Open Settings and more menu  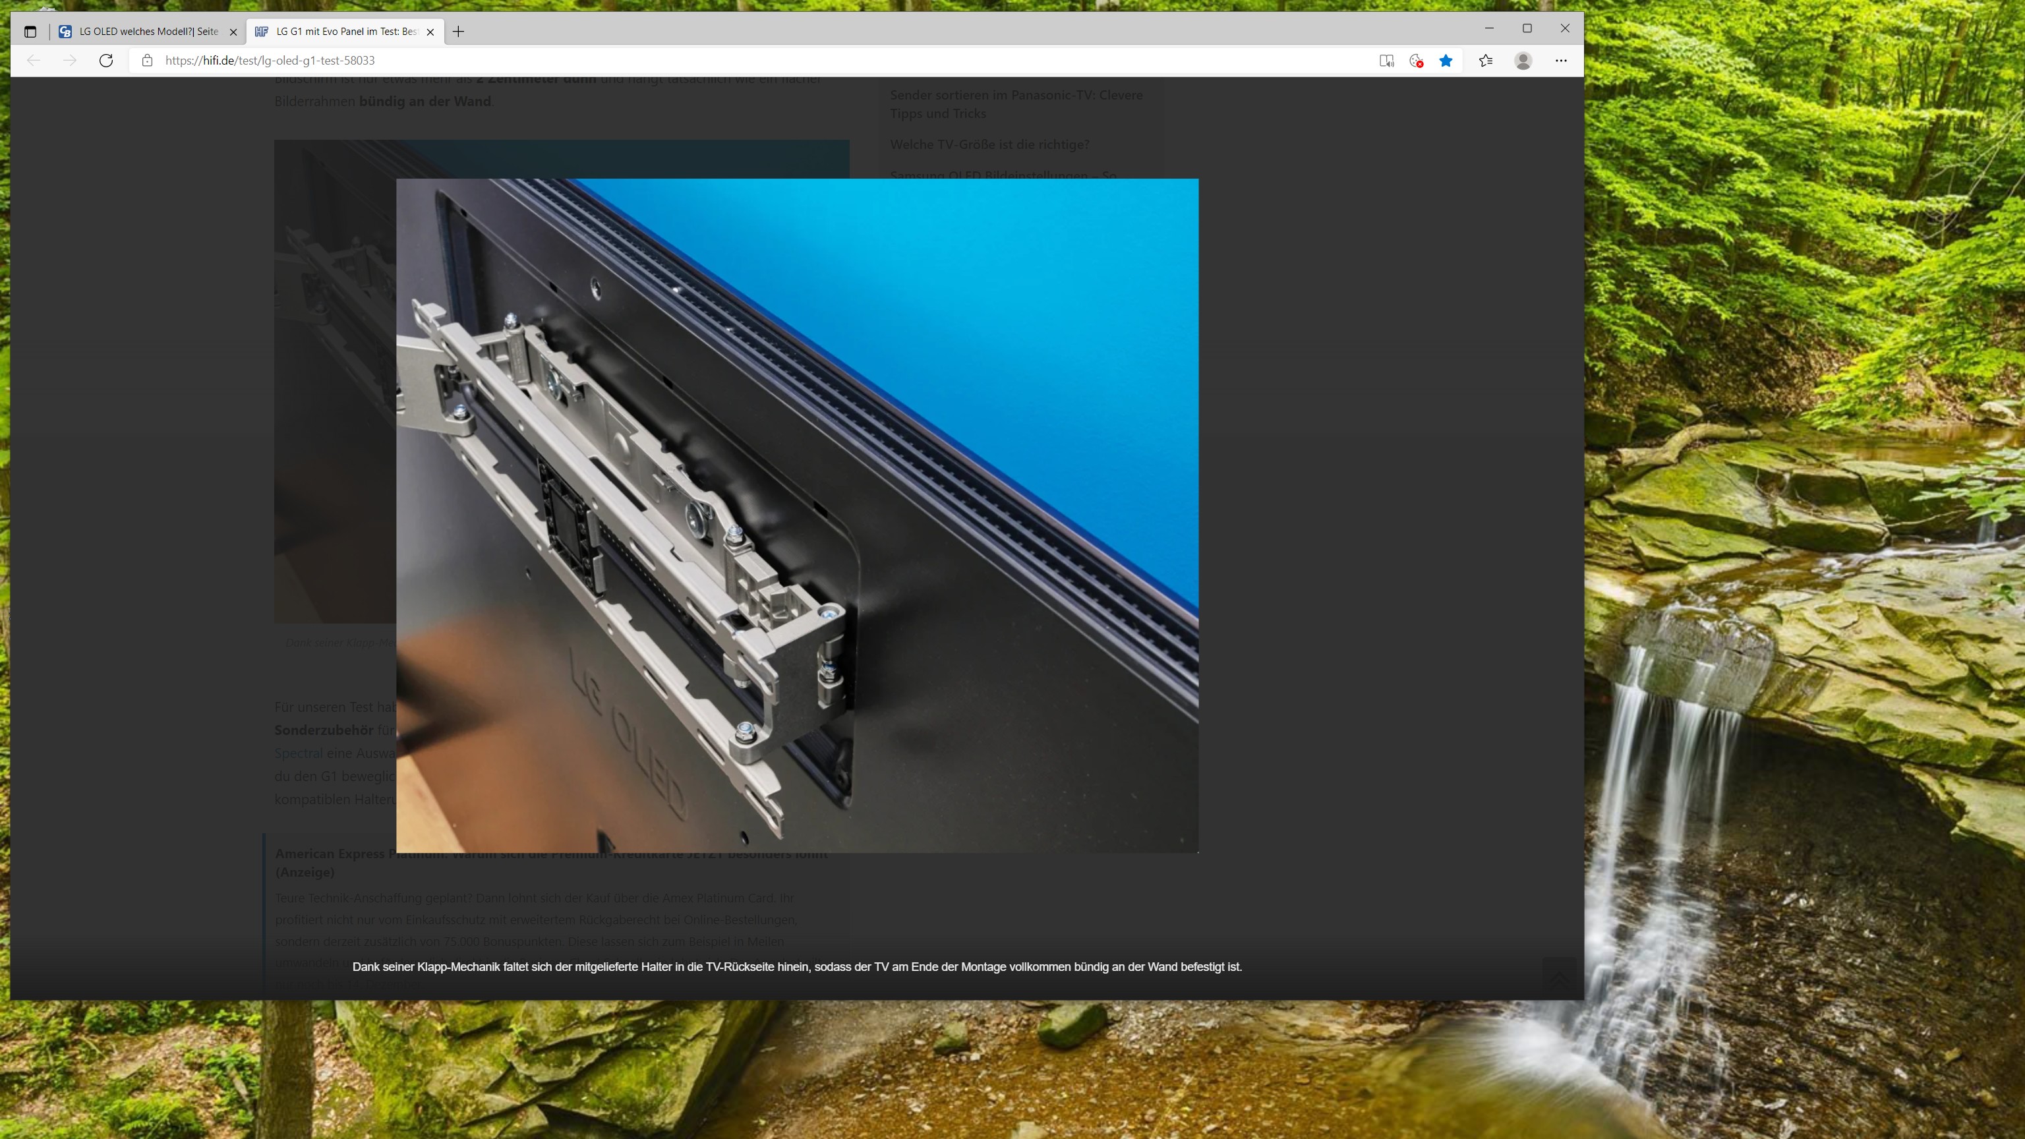[1561, 61]
